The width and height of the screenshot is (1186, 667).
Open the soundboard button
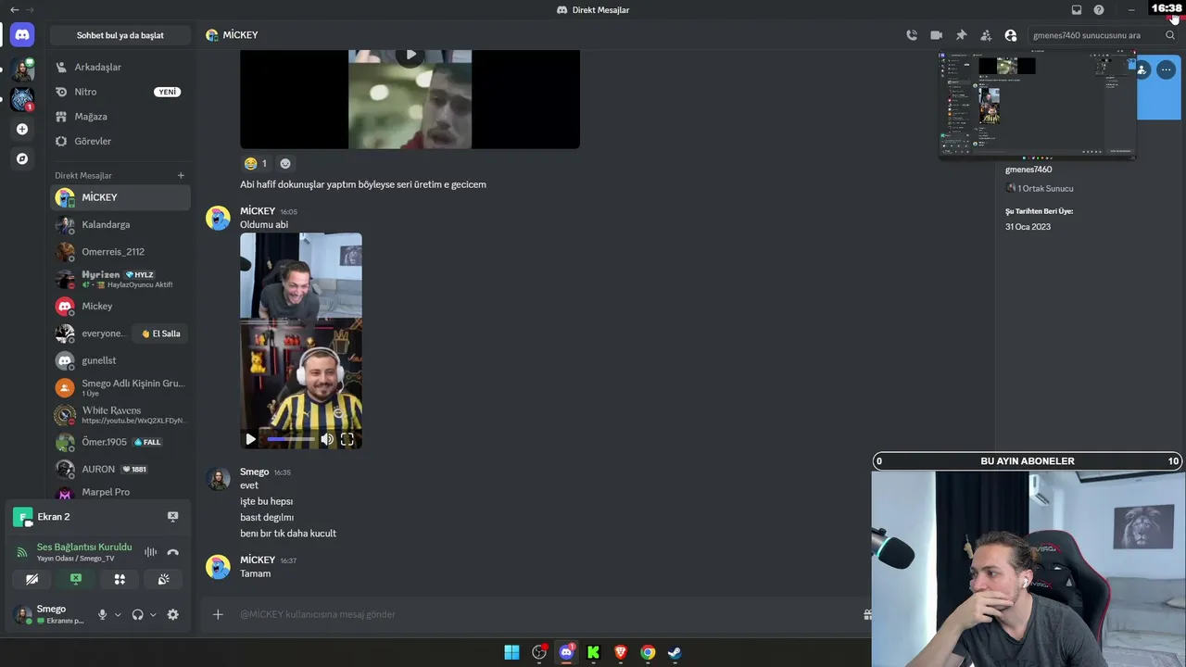pyautogui.click(x=163, y=579)
